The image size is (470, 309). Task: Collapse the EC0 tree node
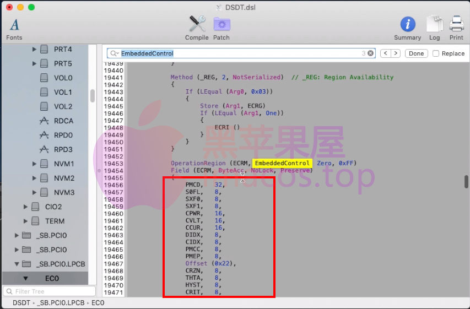pos(25,279)
